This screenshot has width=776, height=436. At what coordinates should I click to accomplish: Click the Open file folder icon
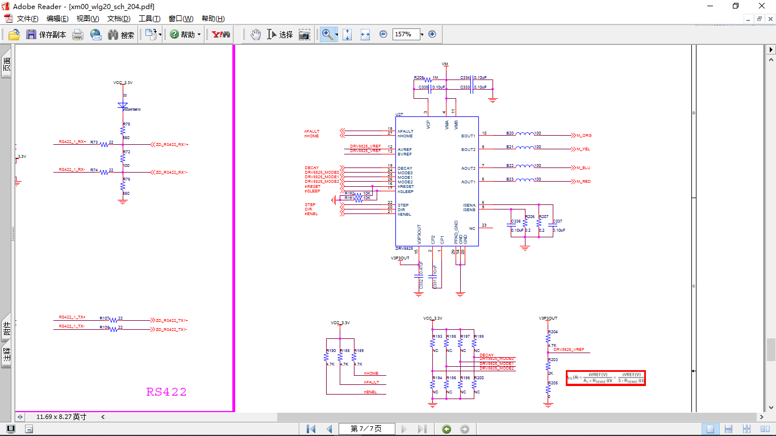coord(14,35)
